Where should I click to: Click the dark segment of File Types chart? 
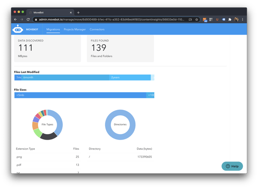coord(49,137)
